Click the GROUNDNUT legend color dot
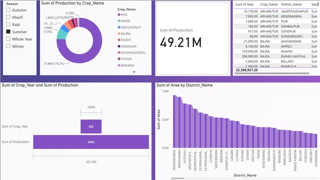The height and width of the screenshot is (180, 320). pos(119,27)
